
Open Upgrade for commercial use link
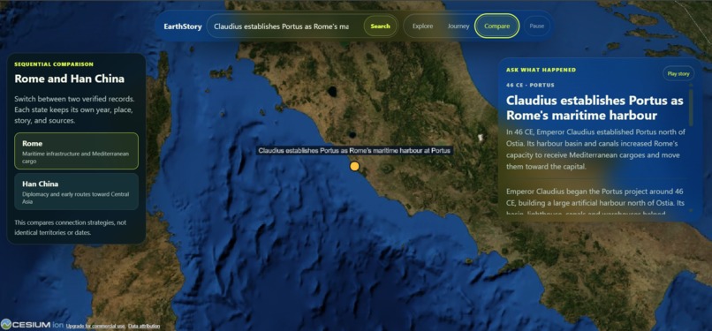95,326
